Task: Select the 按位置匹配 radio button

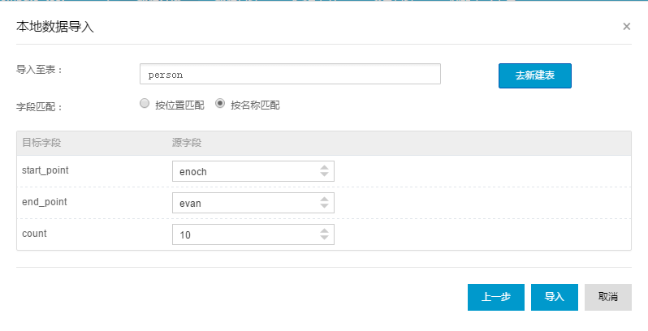Action: pyautogui.click(x=145, y=104)
